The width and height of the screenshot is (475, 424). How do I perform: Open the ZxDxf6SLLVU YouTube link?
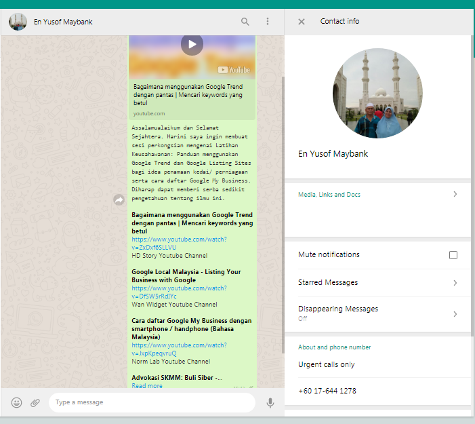point(179,244)
